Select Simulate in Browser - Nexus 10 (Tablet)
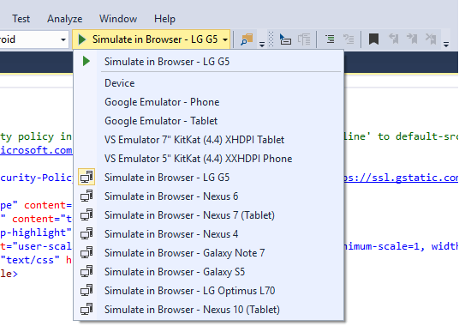This screenshot has height=326, width=459. pyautogui.click(x=208, y=310)
